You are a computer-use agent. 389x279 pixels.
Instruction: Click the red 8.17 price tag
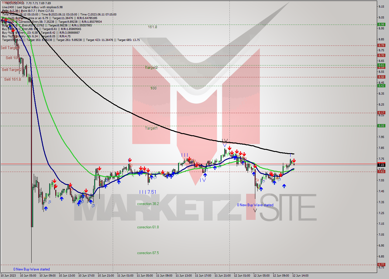coord(381,113)
